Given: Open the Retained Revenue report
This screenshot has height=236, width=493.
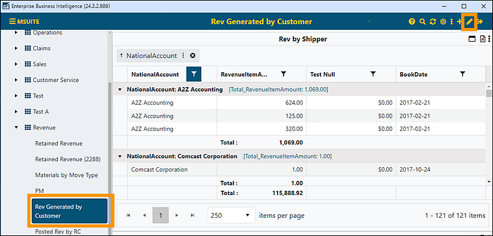Looking at the screenshot, I should [x=59, y=143].
